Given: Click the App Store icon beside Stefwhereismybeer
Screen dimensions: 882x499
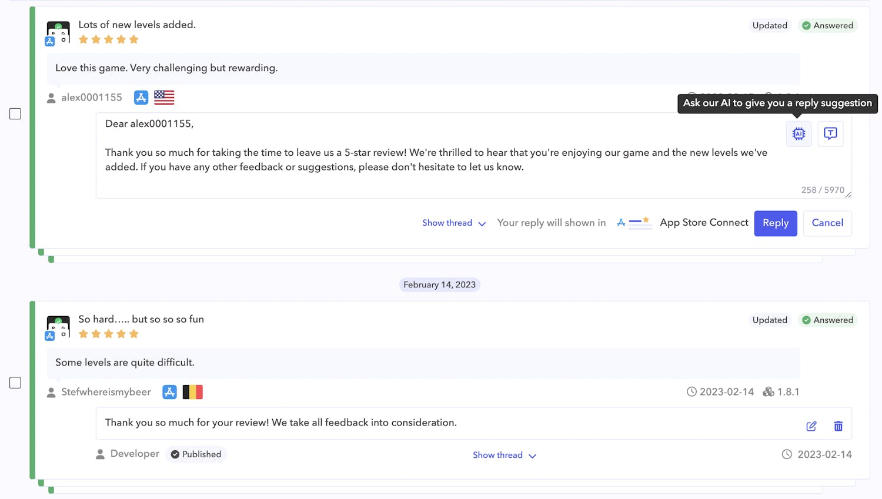Looking at the screenshot, I should tap(169, 392).
